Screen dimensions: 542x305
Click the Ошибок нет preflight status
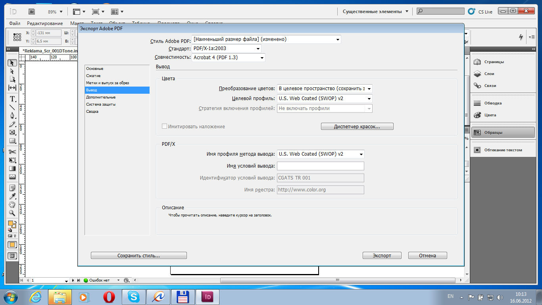coord(100,280)
